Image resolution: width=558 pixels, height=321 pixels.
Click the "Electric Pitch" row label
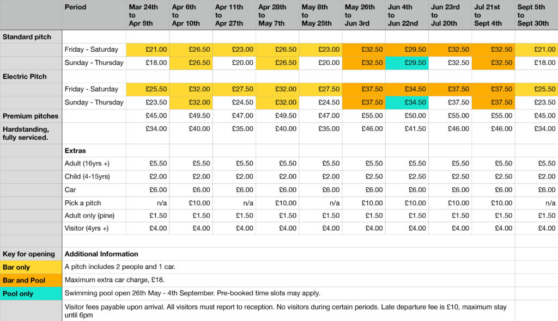(31, 76)
